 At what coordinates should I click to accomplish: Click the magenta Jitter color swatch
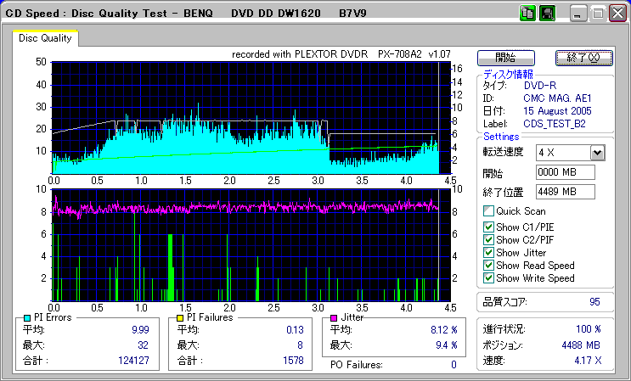335,317
